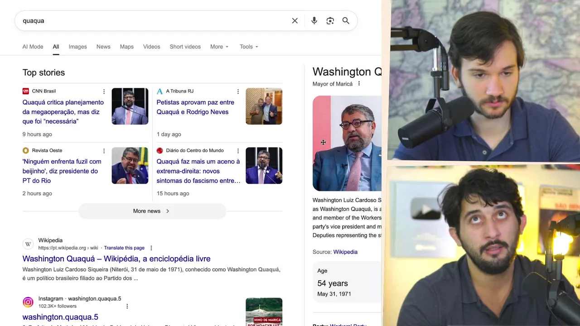
Task: Click the More news button
Action: click(152, 211)
